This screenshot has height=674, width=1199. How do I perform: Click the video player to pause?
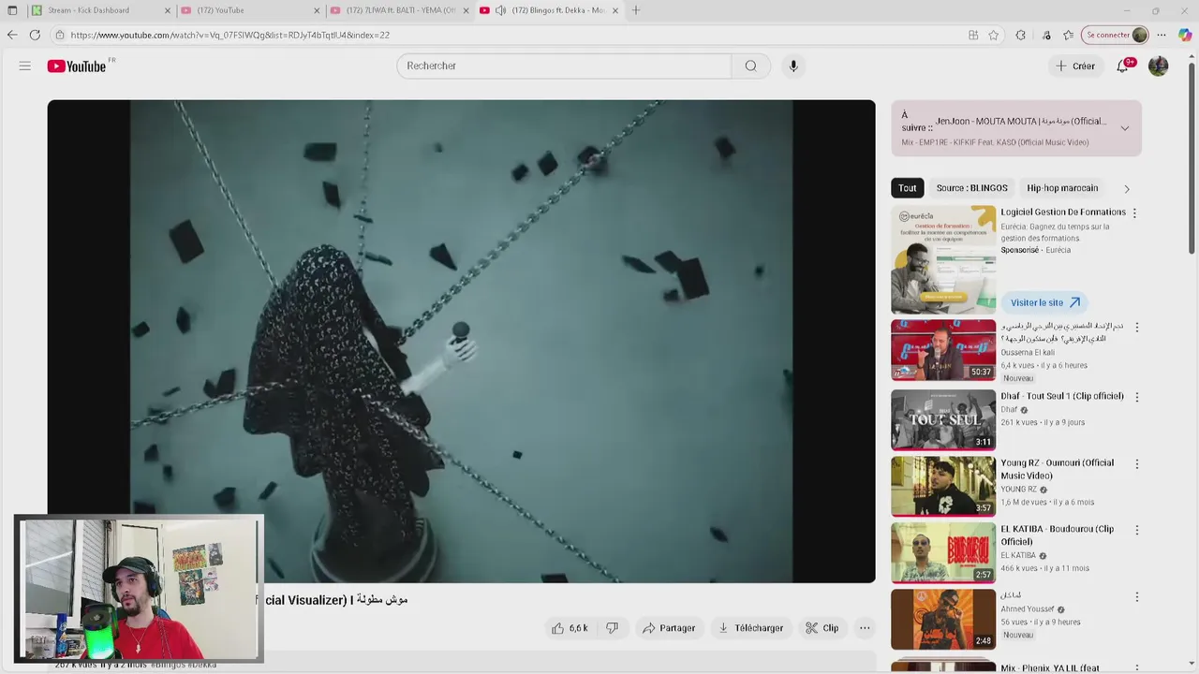coord(462,342)
